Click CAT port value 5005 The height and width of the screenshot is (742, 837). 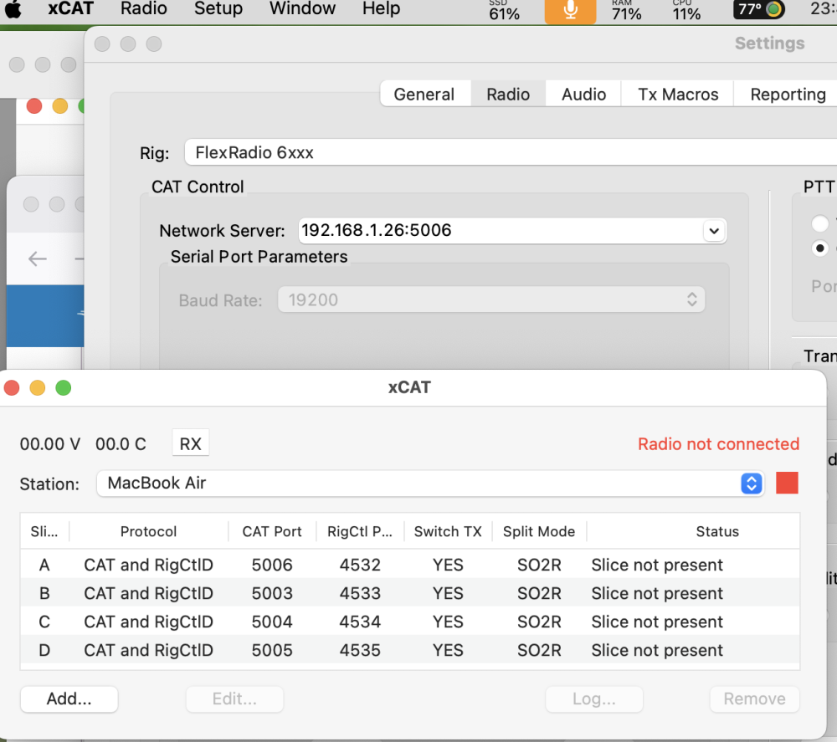coord(272,650)
